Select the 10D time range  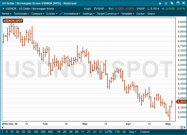click(x=36, y=132)
